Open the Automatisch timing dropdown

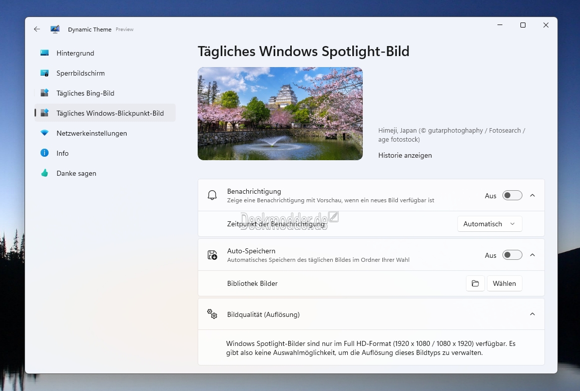click(x=490, y=224)
